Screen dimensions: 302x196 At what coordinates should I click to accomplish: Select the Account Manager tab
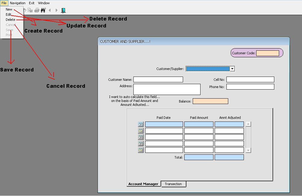[143, 184]
